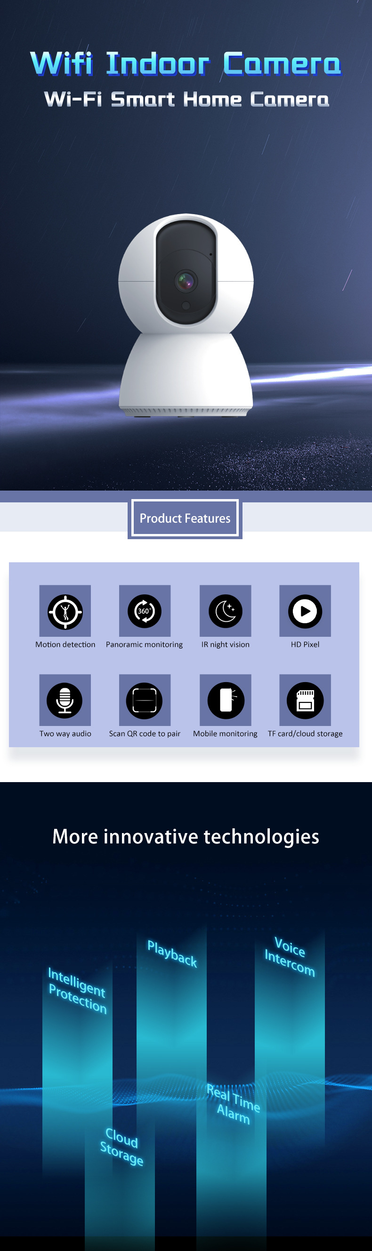Click the IR night vision moon icon
Viewport: 372px width, 1251px height.
pyautogui.click(x=226, y=610)
